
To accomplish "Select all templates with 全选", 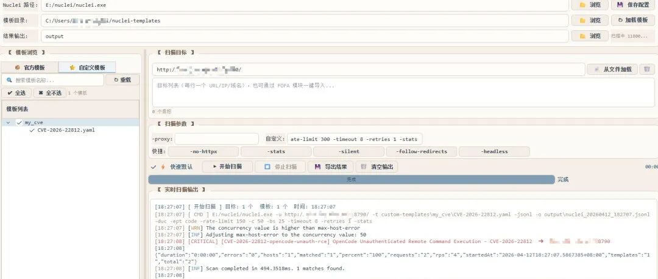I will click(x=16, y=93).
